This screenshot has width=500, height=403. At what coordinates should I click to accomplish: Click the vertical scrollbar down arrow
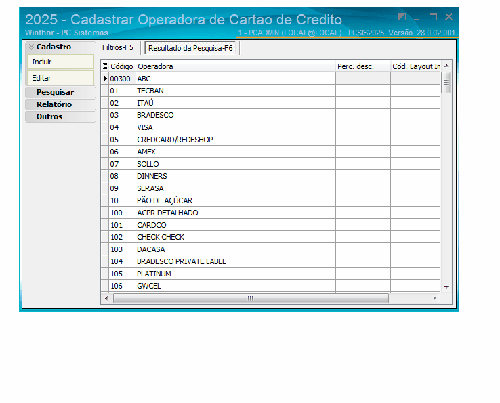coord(446,287)
